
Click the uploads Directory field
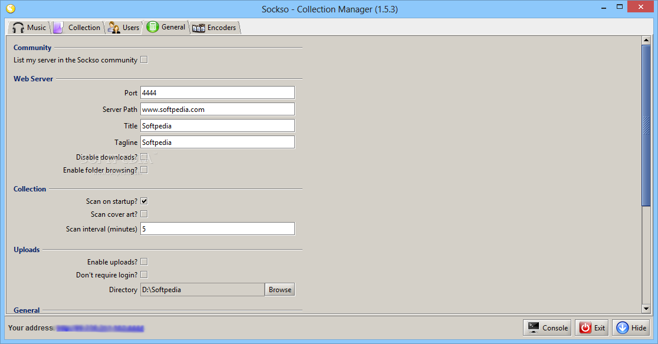click(202, 290)
